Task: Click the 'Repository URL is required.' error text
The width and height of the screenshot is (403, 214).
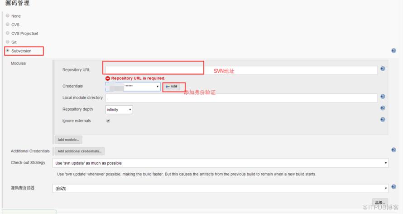Action: (138, 78)
